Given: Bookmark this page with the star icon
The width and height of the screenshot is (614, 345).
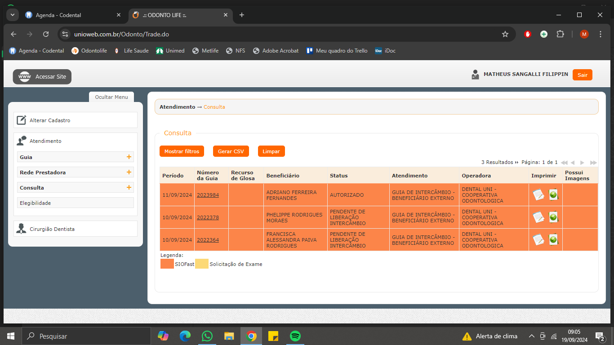Looking at the screenshot, I should tap(505, 34).
